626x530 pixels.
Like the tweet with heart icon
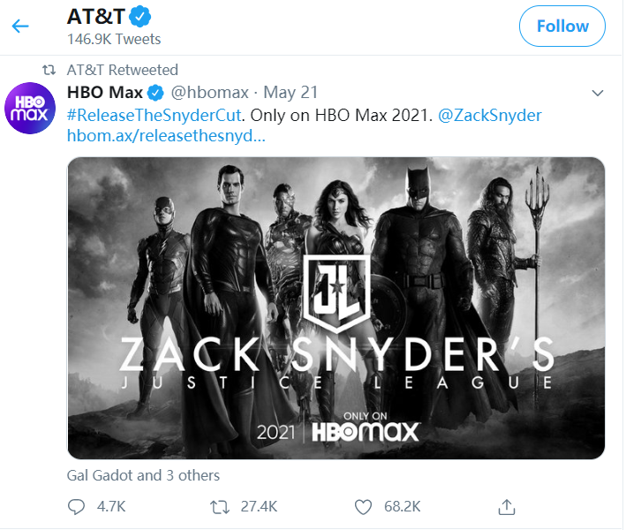coord(362,506)
